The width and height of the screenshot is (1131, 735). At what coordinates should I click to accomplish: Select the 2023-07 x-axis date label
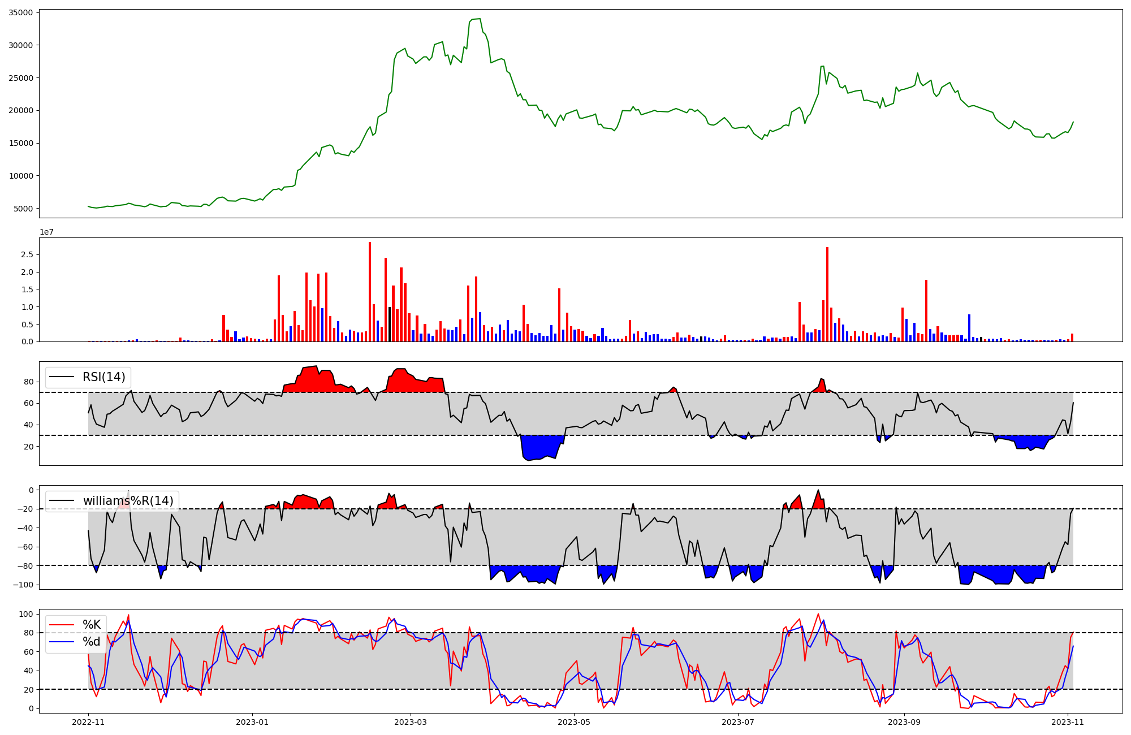click(738, 722)
